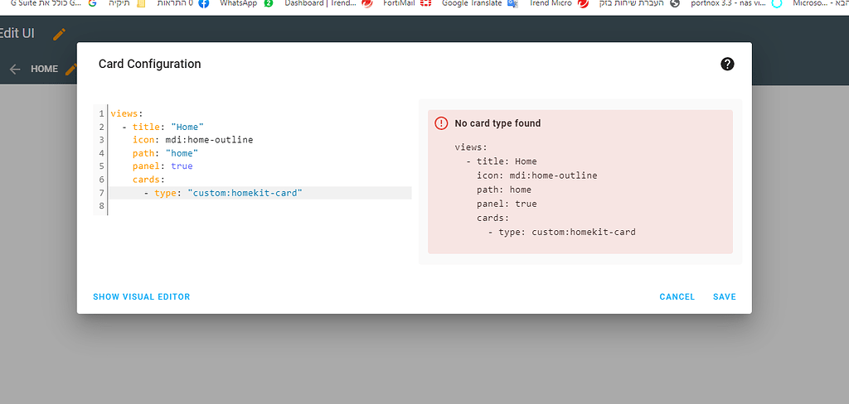The height and width of the screenshot is (404, 849).
Task: Click the Card Configuration dialog title
Action: pyautogui.click(x=149, y=64)
